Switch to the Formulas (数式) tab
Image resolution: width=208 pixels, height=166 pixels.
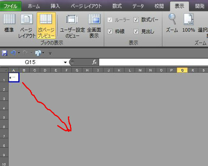coord(117,6)
